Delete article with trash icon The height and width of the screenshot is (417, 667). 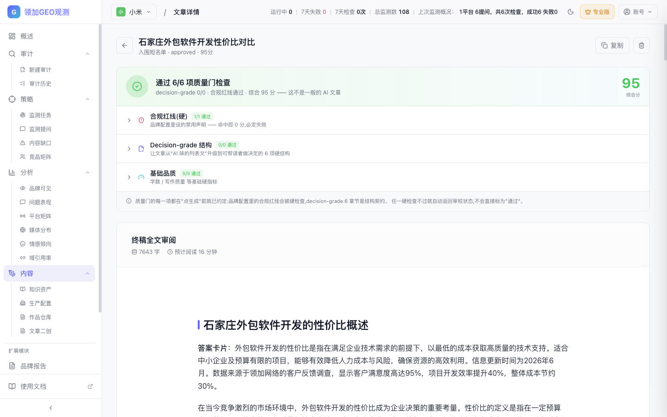(x=642, y=45)
